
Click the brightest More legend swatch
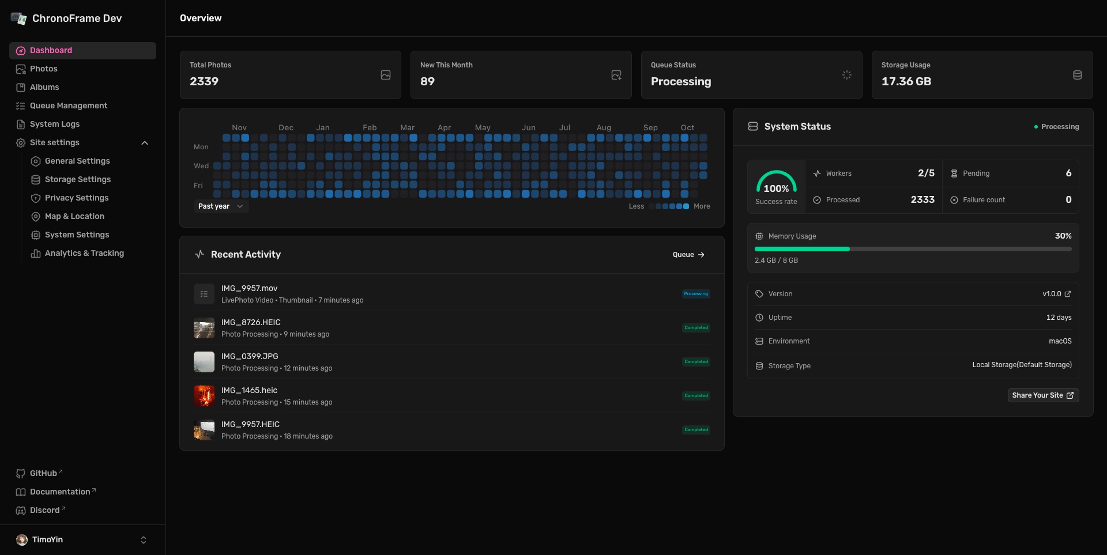pyautogui.click(x=686, y=206)
